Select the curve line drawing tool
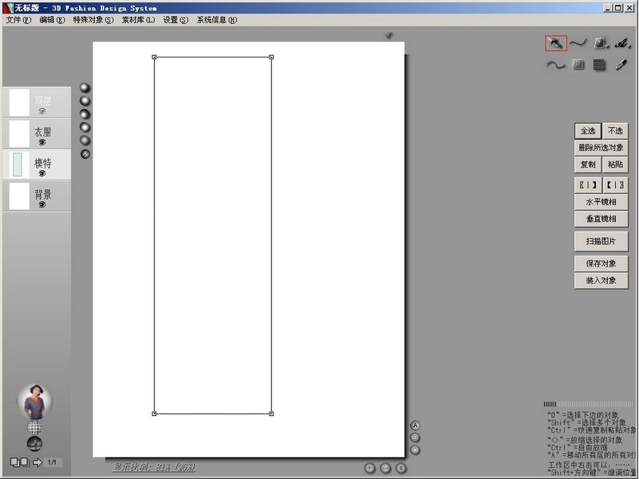This screenshot has height=479, width=639. click(x=578, y=43)
